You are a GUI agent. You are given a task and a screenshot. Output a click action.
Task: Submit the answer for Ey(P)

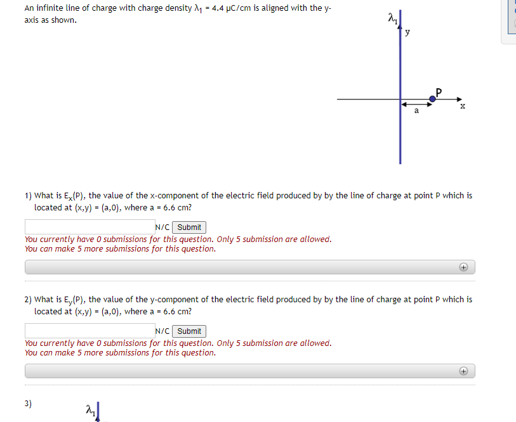click(189, 331)
